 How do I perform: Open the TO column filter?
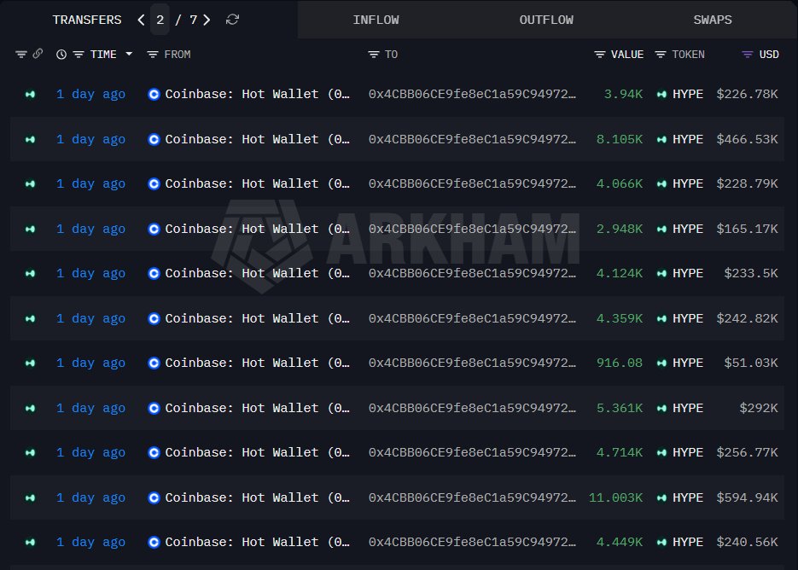pos(374,55)
